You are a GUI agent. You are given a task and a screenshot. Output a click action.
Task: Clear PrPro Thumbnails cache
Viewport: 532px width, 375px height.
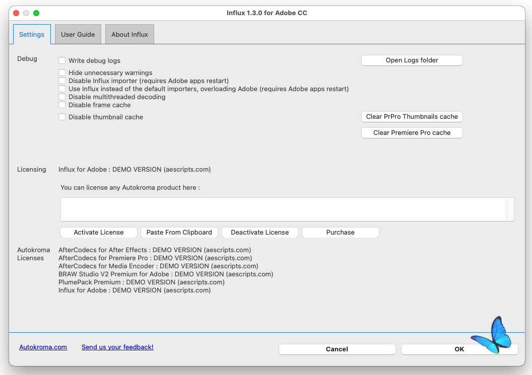(x=412, y=117)
